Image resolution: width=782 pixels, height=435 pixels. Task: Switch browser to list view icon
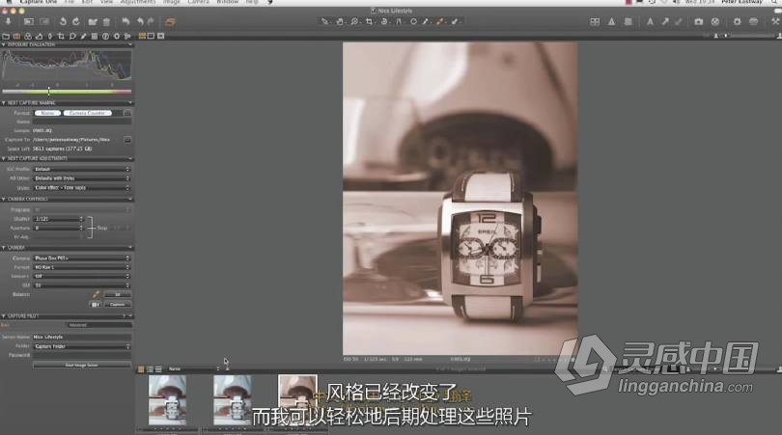(150, 369)
